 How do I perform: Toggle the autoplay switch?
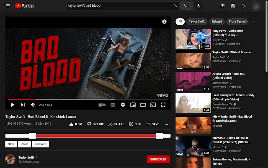click(x=102, y=105)
